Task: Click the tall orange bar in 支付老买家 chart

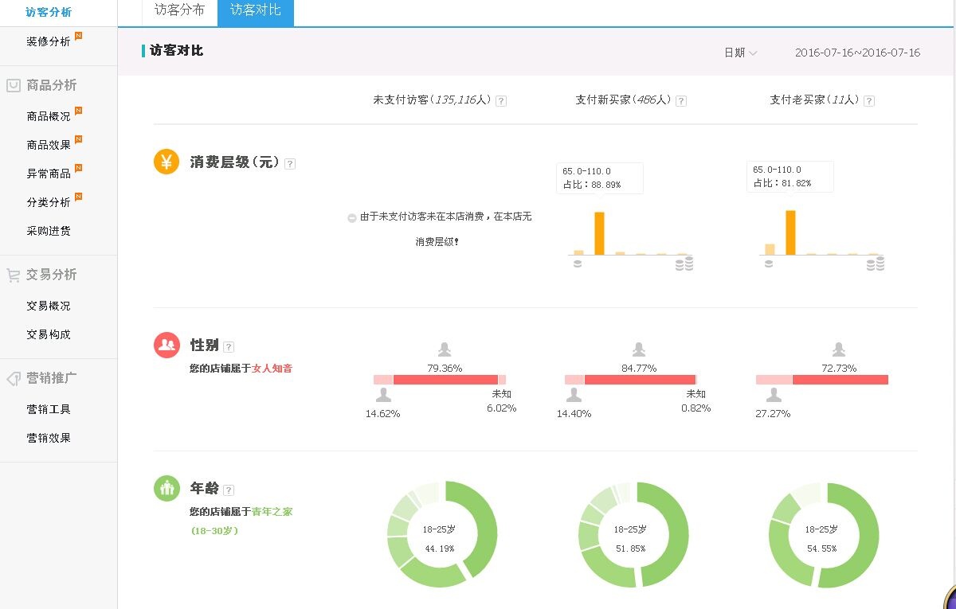Action: (790, 232)
